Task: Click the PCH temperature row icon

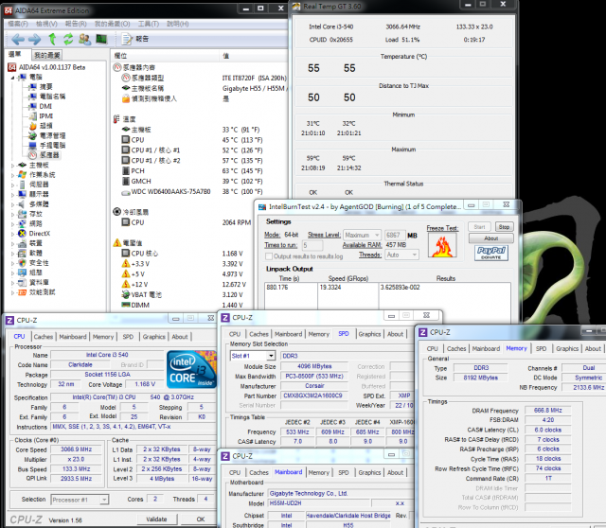Action: point(126,170)
